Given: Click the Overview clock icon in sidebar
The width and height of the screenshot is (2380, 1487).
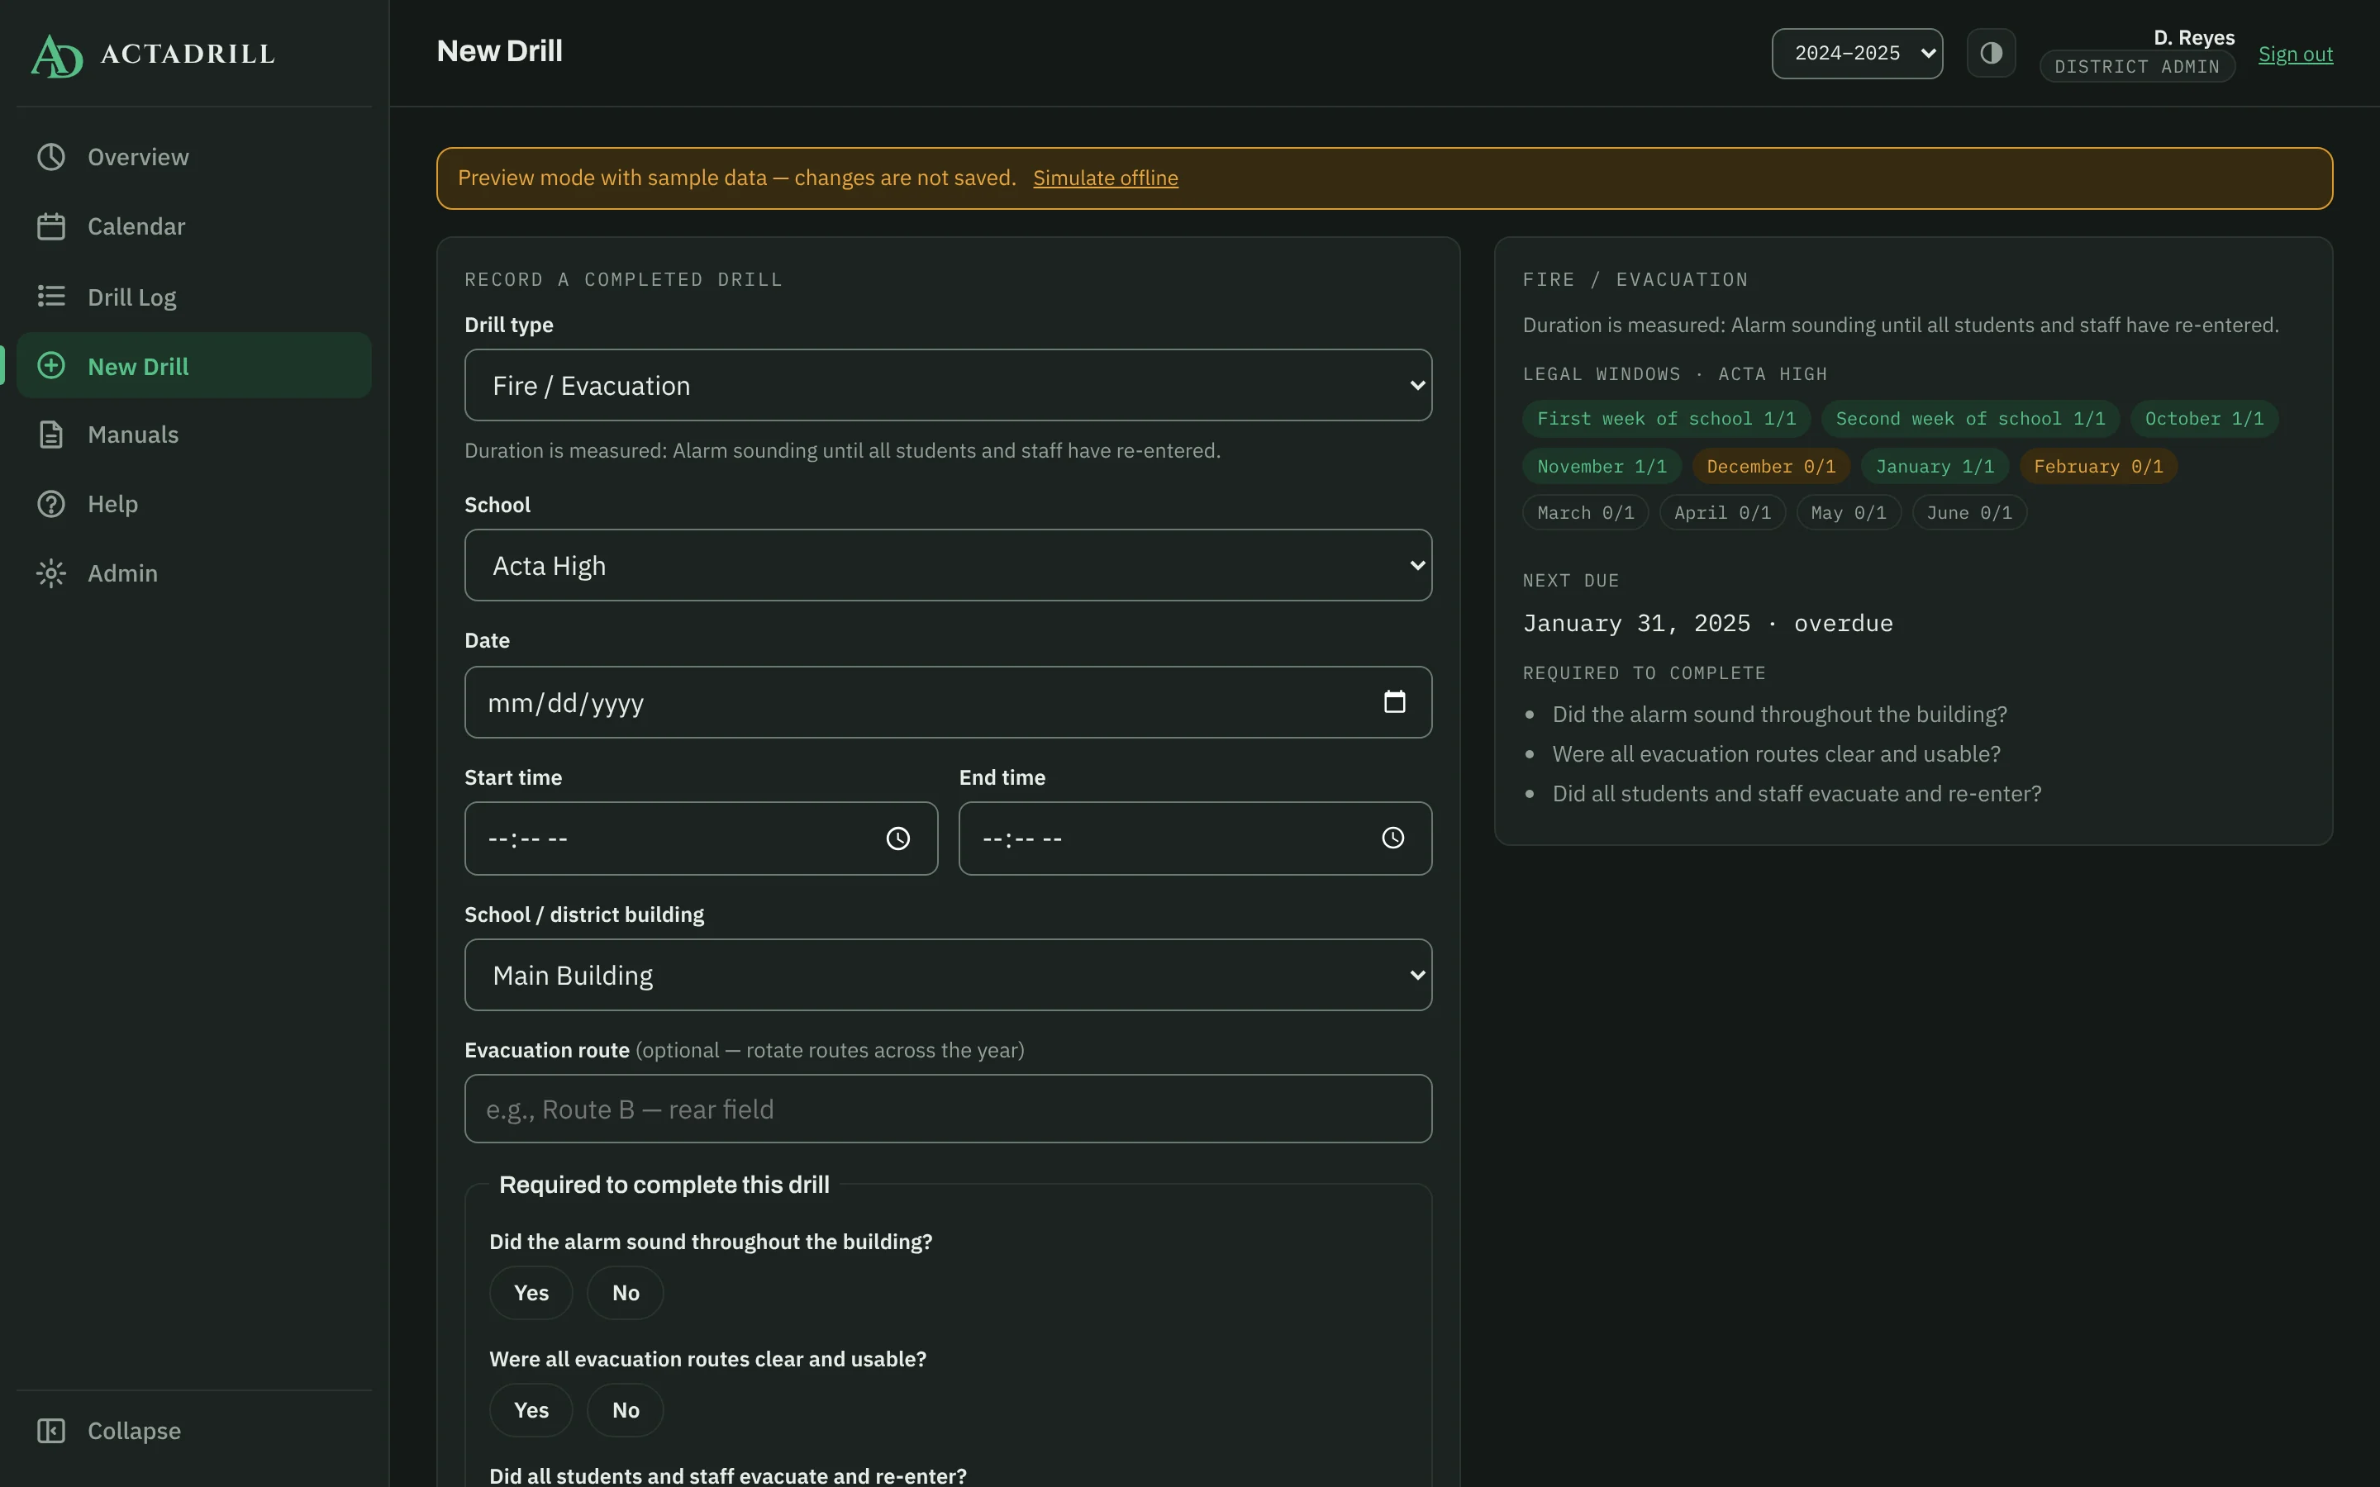Looking at the screenshot, I should pyautogui.click(x=51, y=157).
